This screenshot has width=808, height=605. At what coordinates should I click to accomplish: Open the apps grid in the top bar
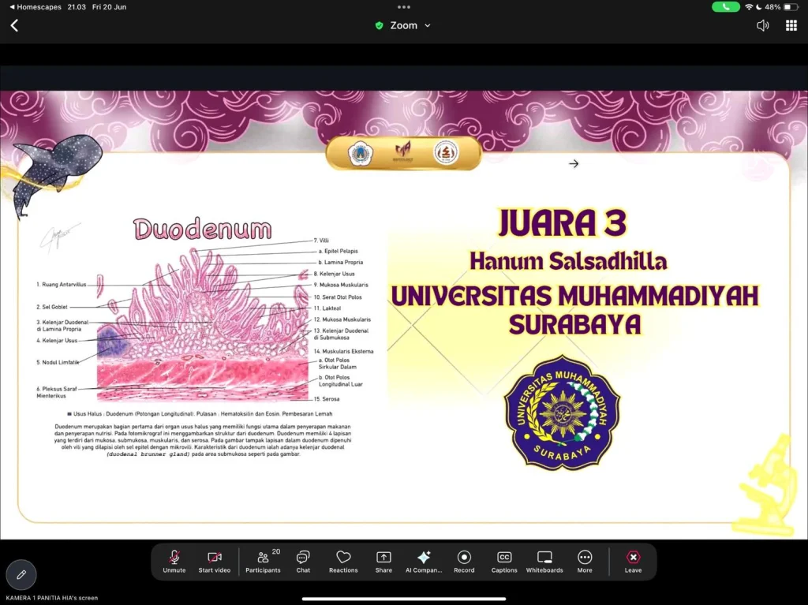click(791, 24)
